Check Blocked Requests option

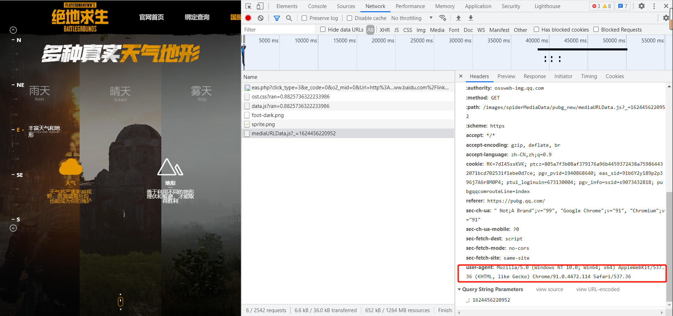coord(596,29)
